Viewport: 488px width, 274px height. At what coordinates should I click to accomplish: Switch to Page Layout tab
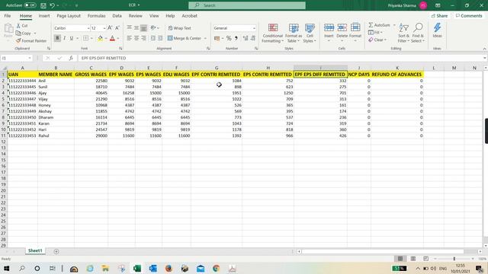click(69, 16)
